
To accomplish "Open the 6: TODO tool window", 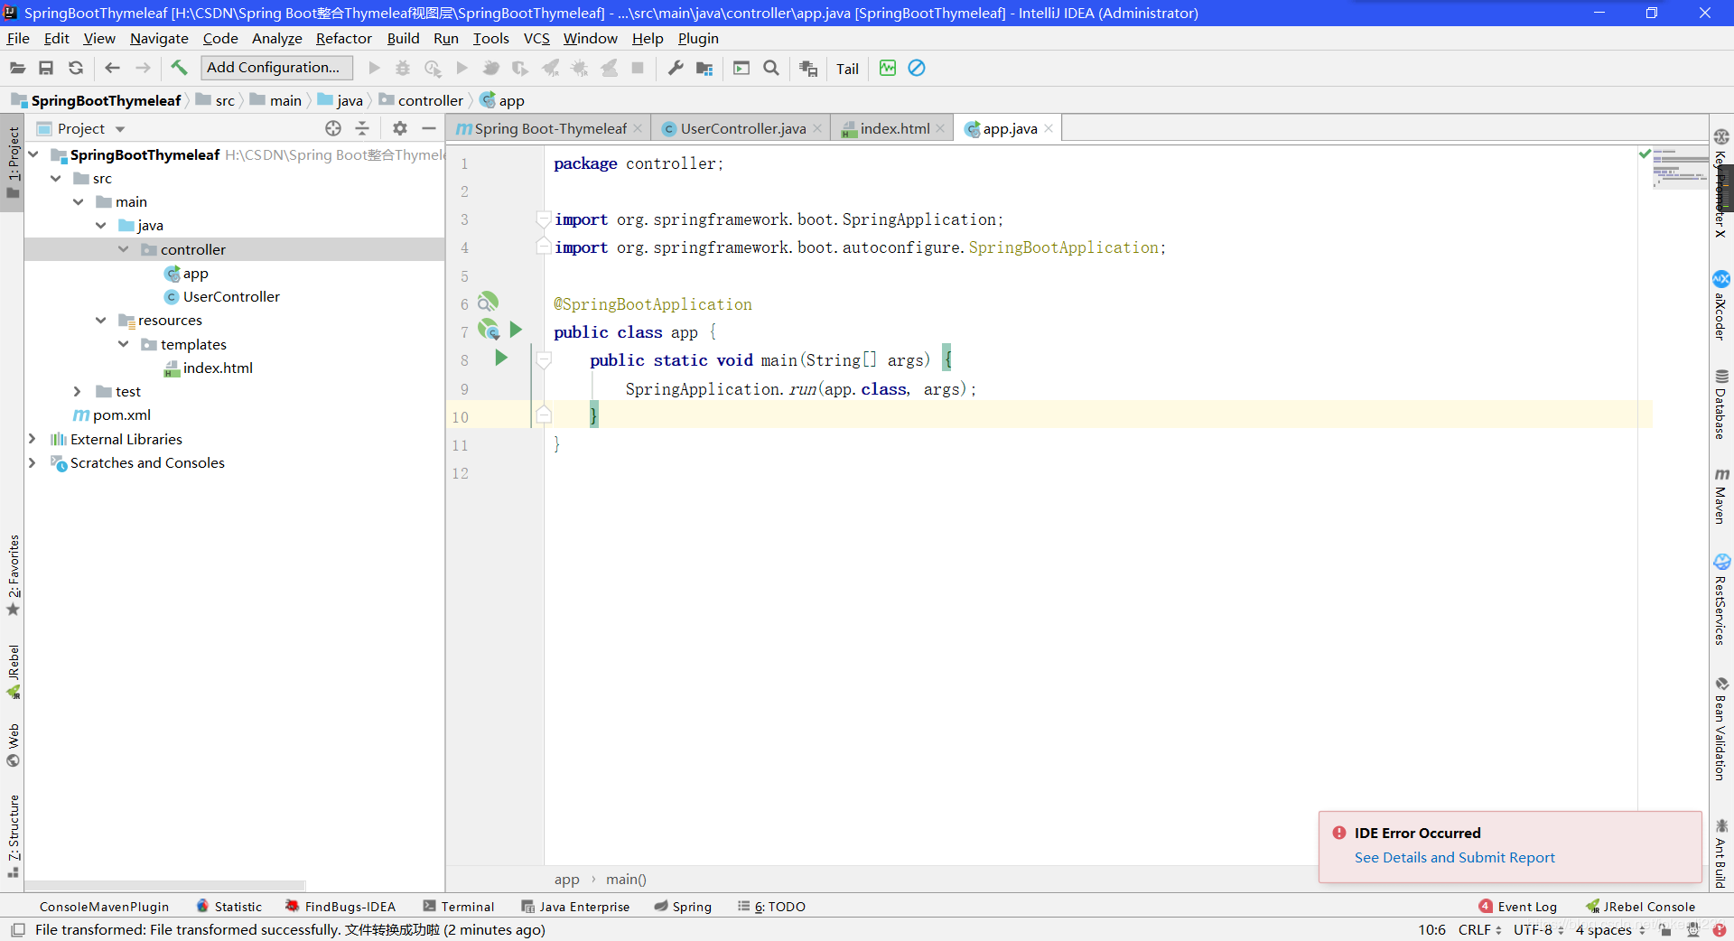I will [771, 907].
